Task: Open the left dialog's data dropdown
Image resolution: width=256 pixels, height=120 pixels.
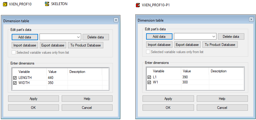Action: pyautogui.click(x=78, y=37)
